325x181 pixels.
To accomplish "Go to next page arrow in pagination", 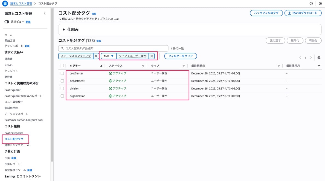I will (311, 58).
